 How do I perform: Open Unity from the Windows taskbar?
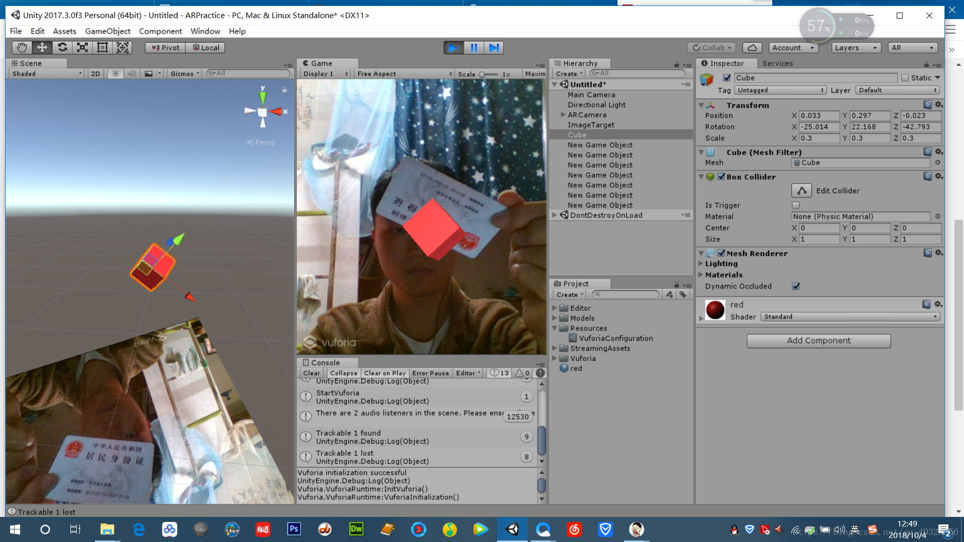point(512,529)
